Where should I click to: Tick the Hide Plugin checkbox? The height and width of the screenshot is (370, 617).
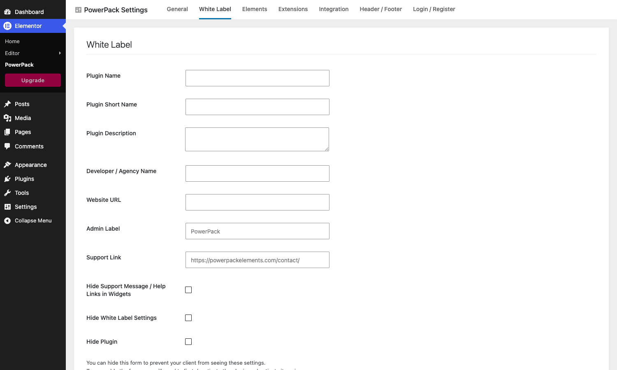point(188,342)
